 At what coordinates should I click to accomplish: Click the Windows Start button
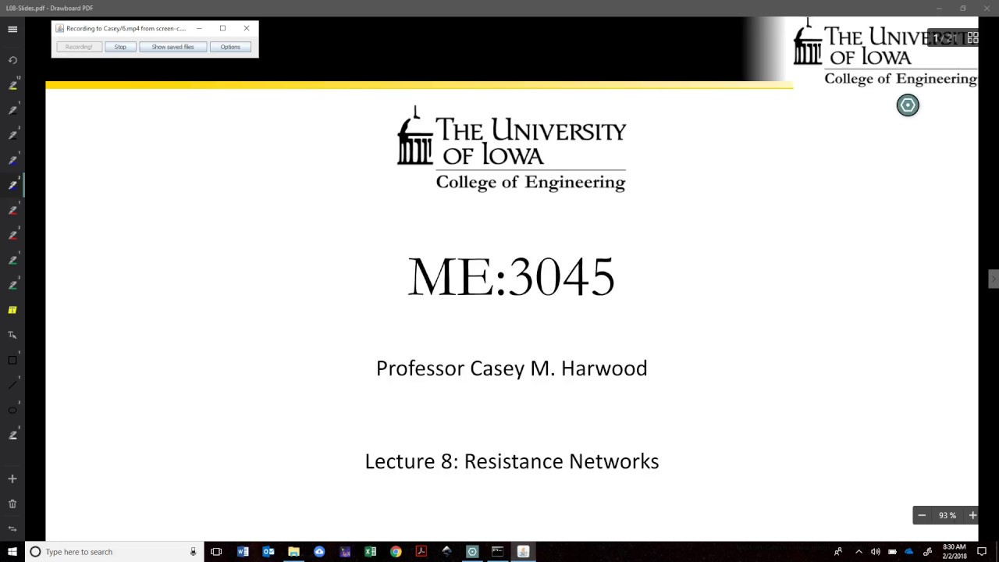[x=12, y=552]
